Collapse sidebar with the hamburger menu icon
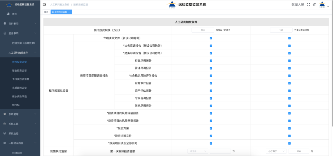Screen dimensions: 333x156 pos(45,5)
